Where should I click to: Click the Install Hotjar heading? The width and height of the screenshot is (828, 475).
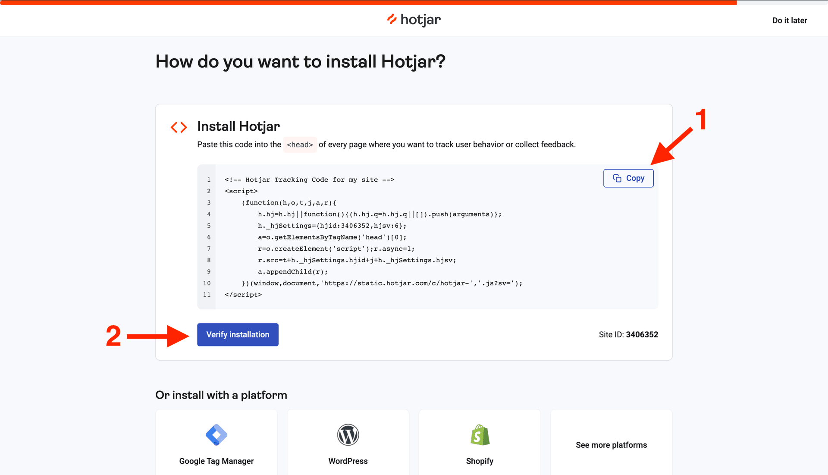(238, 126)
